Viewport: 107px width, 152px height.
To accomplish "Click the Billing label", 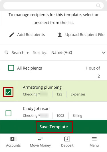I will [x=77, y=116].
